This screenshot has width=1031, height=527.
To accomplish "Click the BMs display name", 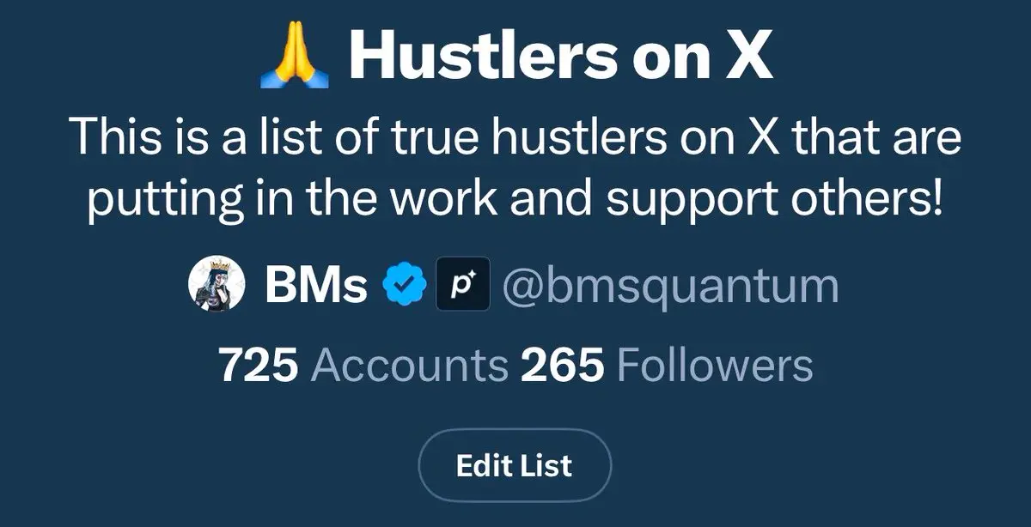I will (316, 286).
